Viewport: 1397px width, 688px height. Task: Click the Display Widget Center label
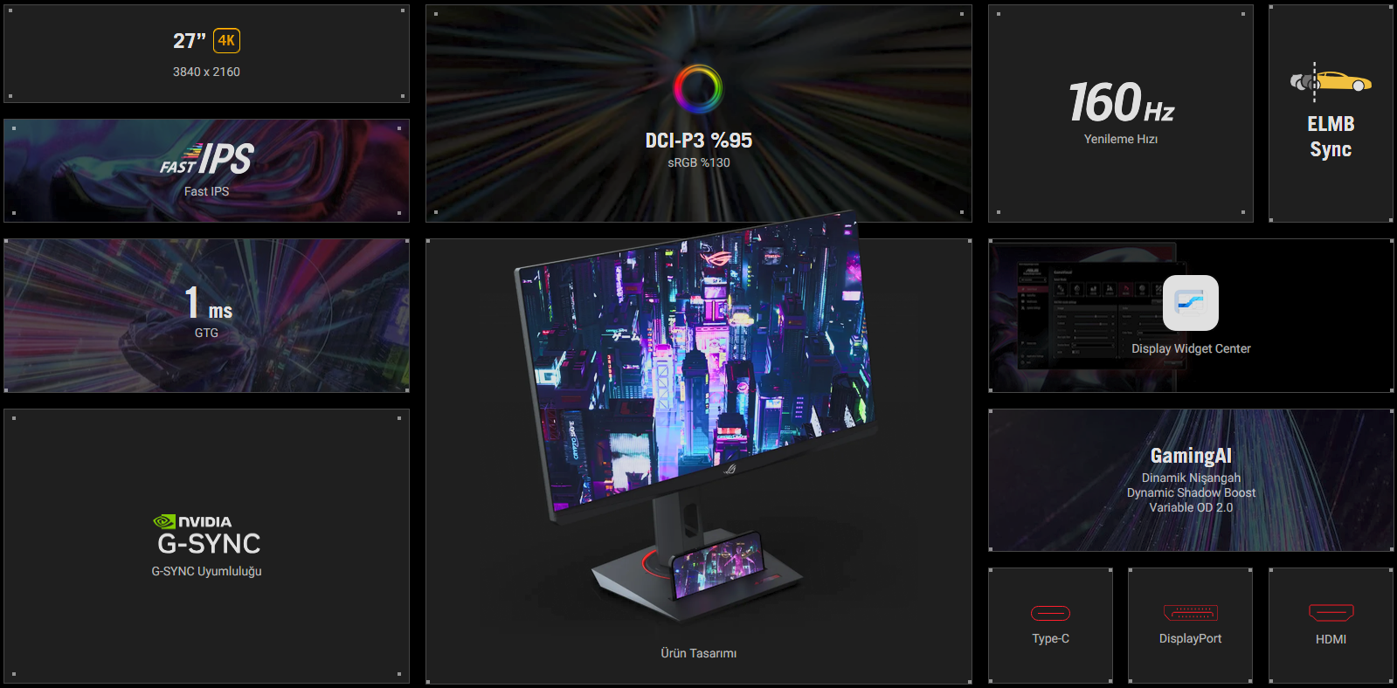[x=1191, y=348]
